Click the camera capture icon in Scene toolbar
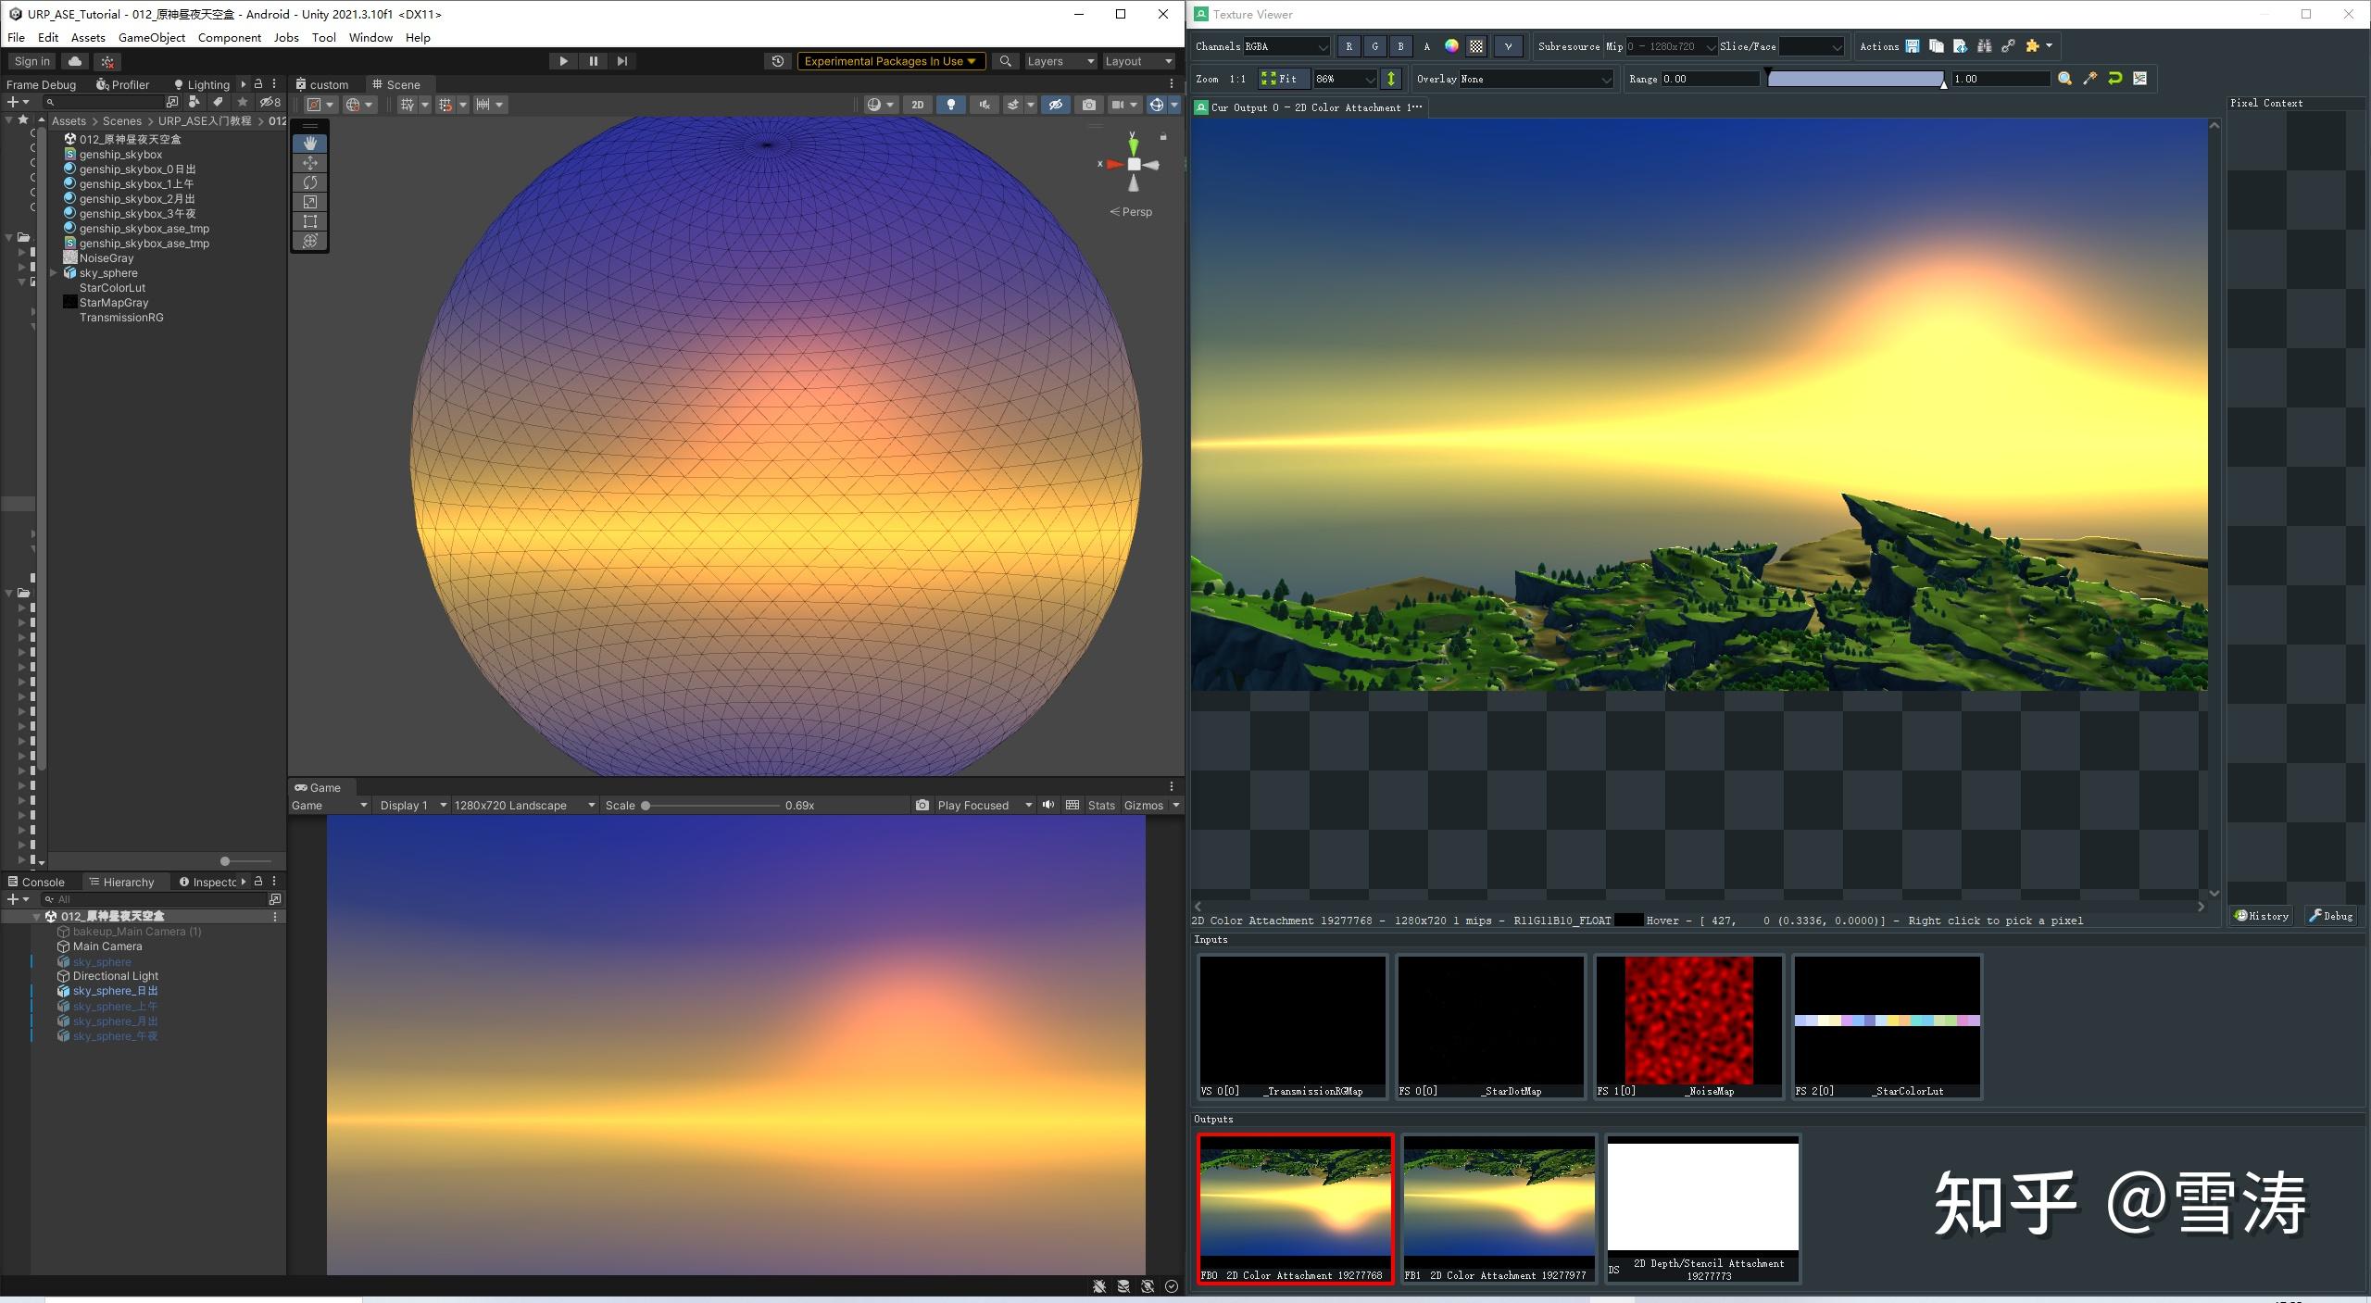This screenshot has width=2371, height=1303. [1088, 104]
